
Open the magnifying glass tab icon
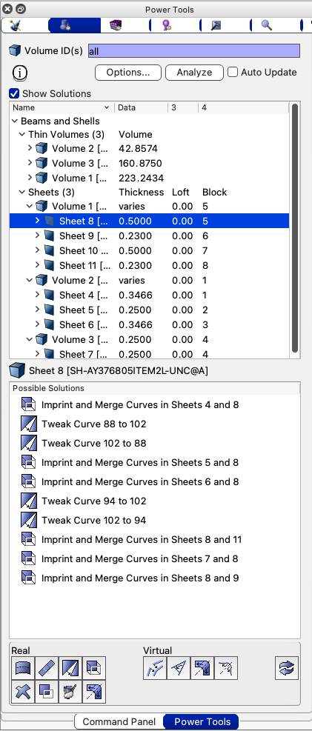point(266,25)
